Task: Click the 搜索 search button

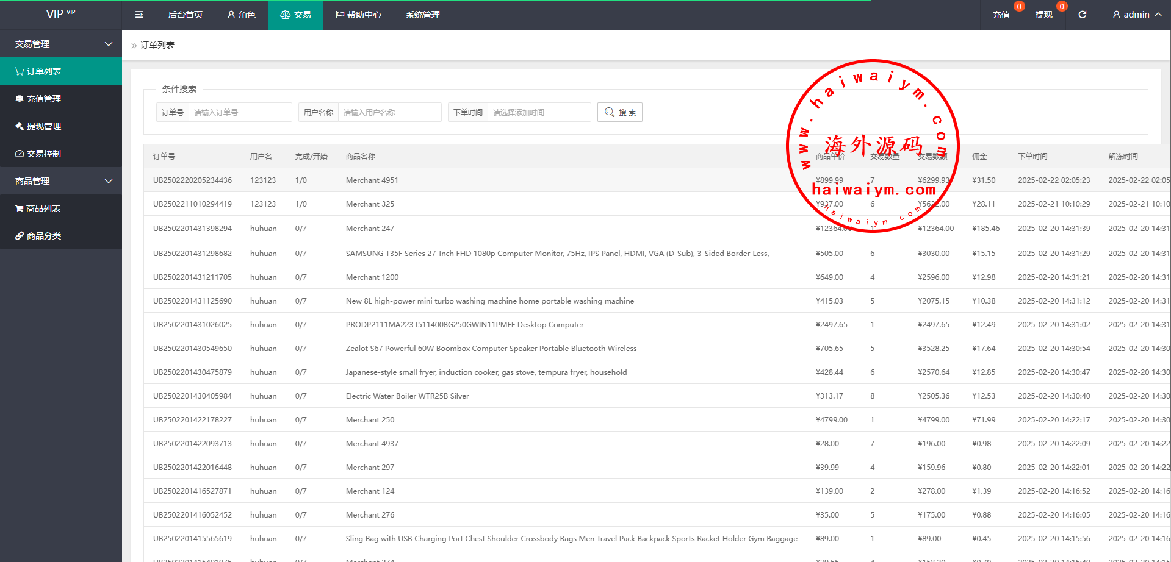Action: [x=620, y=112]
